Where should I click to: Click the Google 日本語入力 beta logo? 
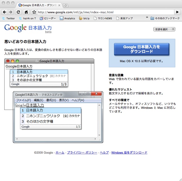[28, 28]
